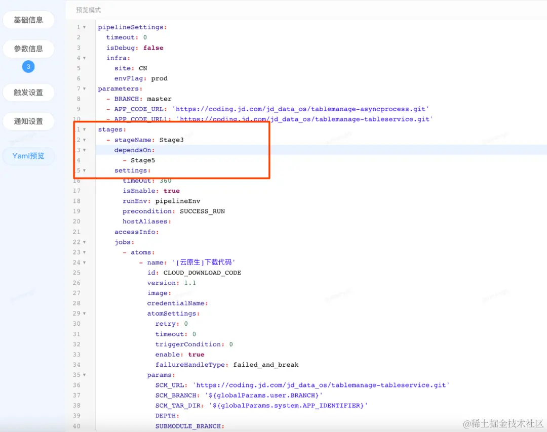This screenshot has width=547, height=432.
Task: Click the 'hostAliases:' line
Action: (146, 222)
